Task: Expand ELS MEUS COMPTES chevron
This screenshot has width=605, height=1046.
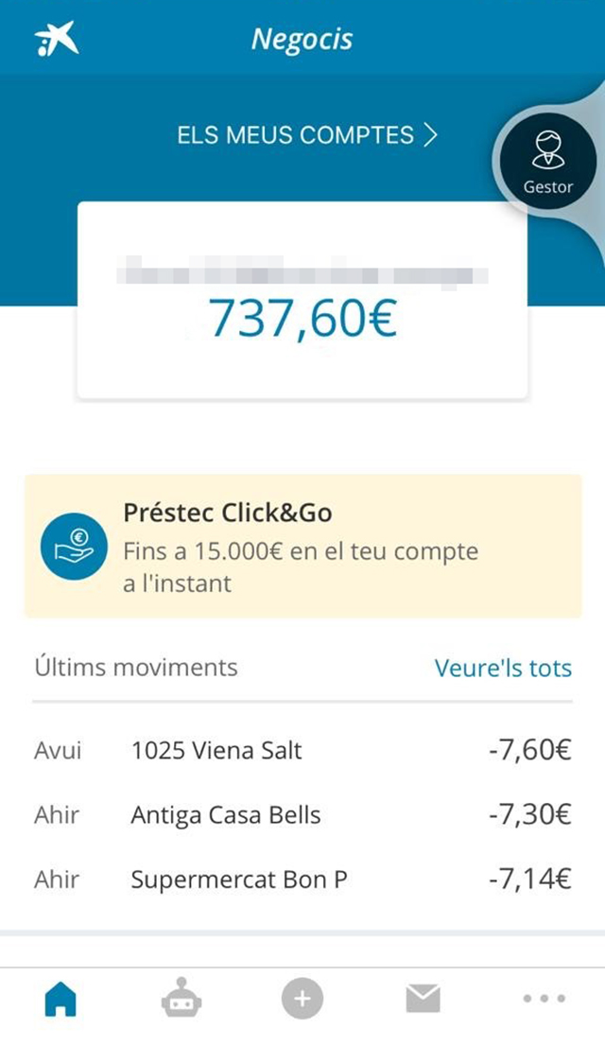Action: 430,134
